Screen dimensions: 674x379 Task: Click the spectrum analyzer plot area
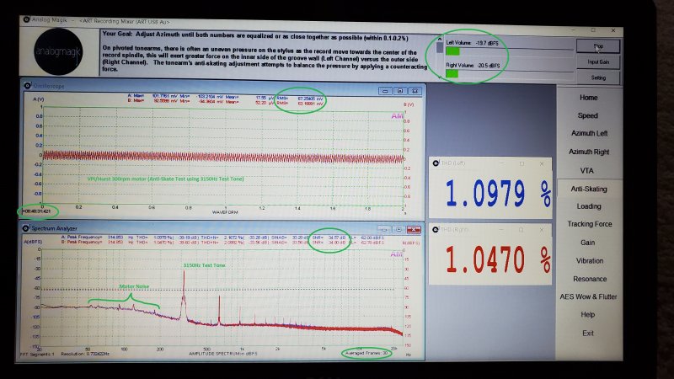222,297
